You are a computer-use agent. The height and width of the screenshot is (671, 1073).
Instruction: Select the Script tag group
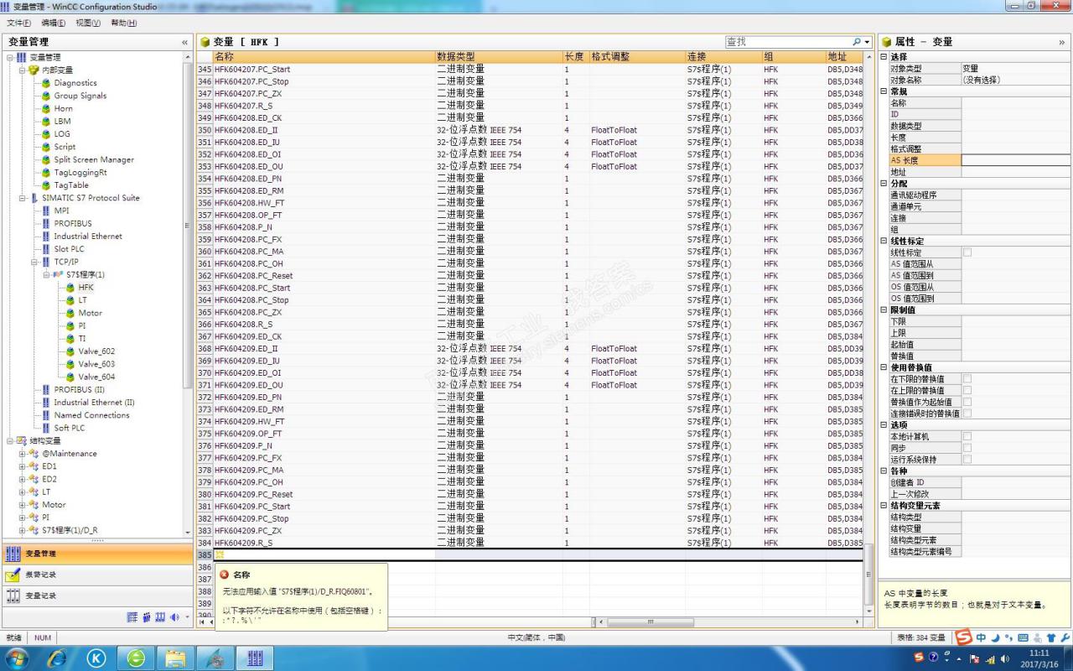tap(65, 147)
